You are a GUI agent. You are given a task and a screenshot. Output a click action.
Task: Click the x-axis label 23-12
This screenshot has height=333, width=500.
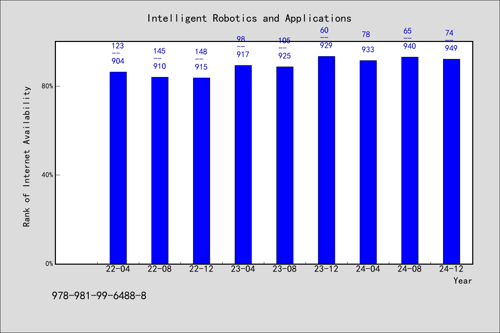coord(326,269)
